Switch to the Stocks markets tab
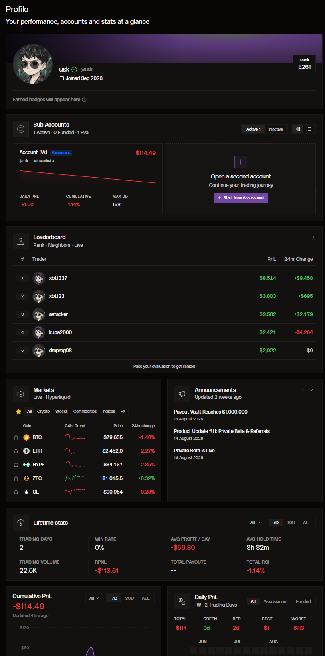325x656 pixels. [61, 412]
